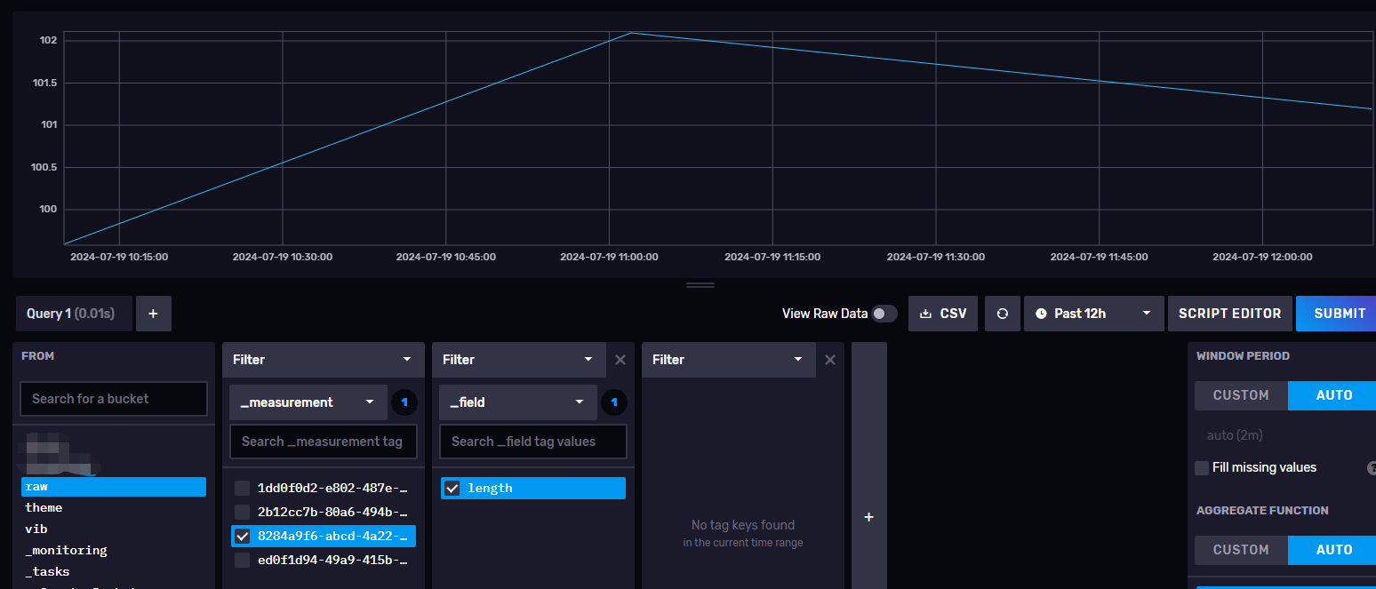Open the _measurement tag key dropdown
1376x589 pixels.
pos(308,402)
